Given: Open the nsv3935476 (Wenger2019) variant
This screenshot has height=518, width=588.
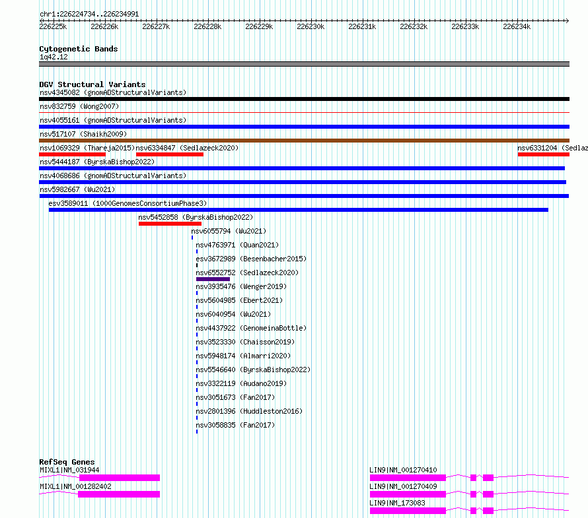Looking at the screenshot, I should tap(241, 286).
